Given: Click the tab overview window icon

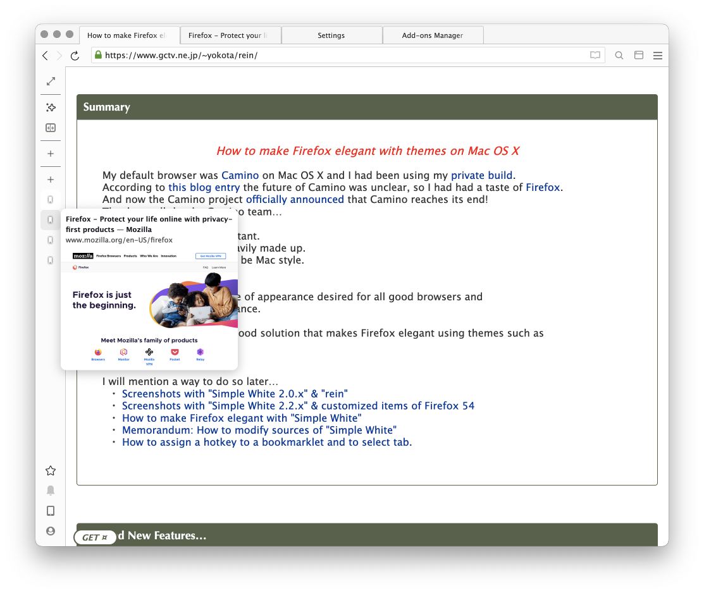Looking at the screenshot, I should pyautogui.click(x=639, y=56).
